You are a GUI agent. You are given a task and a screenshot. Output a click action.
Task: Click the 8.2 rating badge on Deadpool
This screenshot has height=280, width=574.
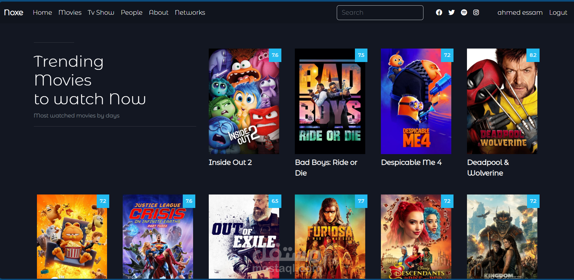coord(533,55)
